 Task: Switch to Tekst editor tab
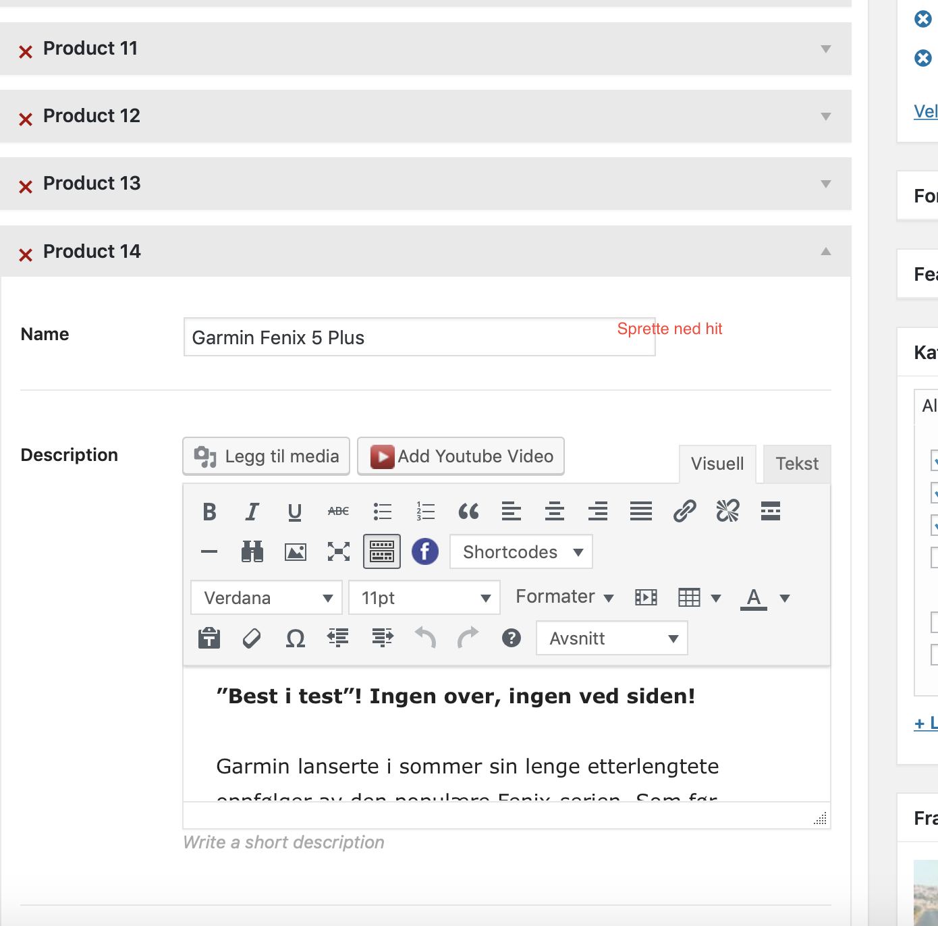797,464
